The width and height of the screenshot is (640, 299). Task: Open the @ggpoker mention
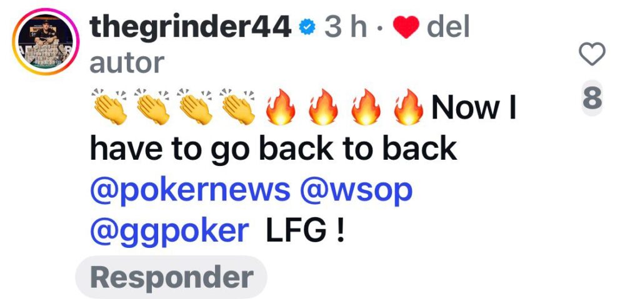tap(169, 232)
